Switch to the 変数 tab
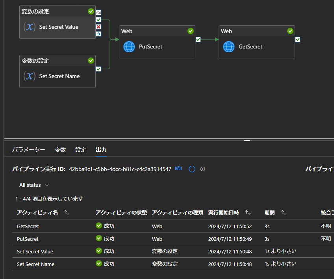 point(60,150)
